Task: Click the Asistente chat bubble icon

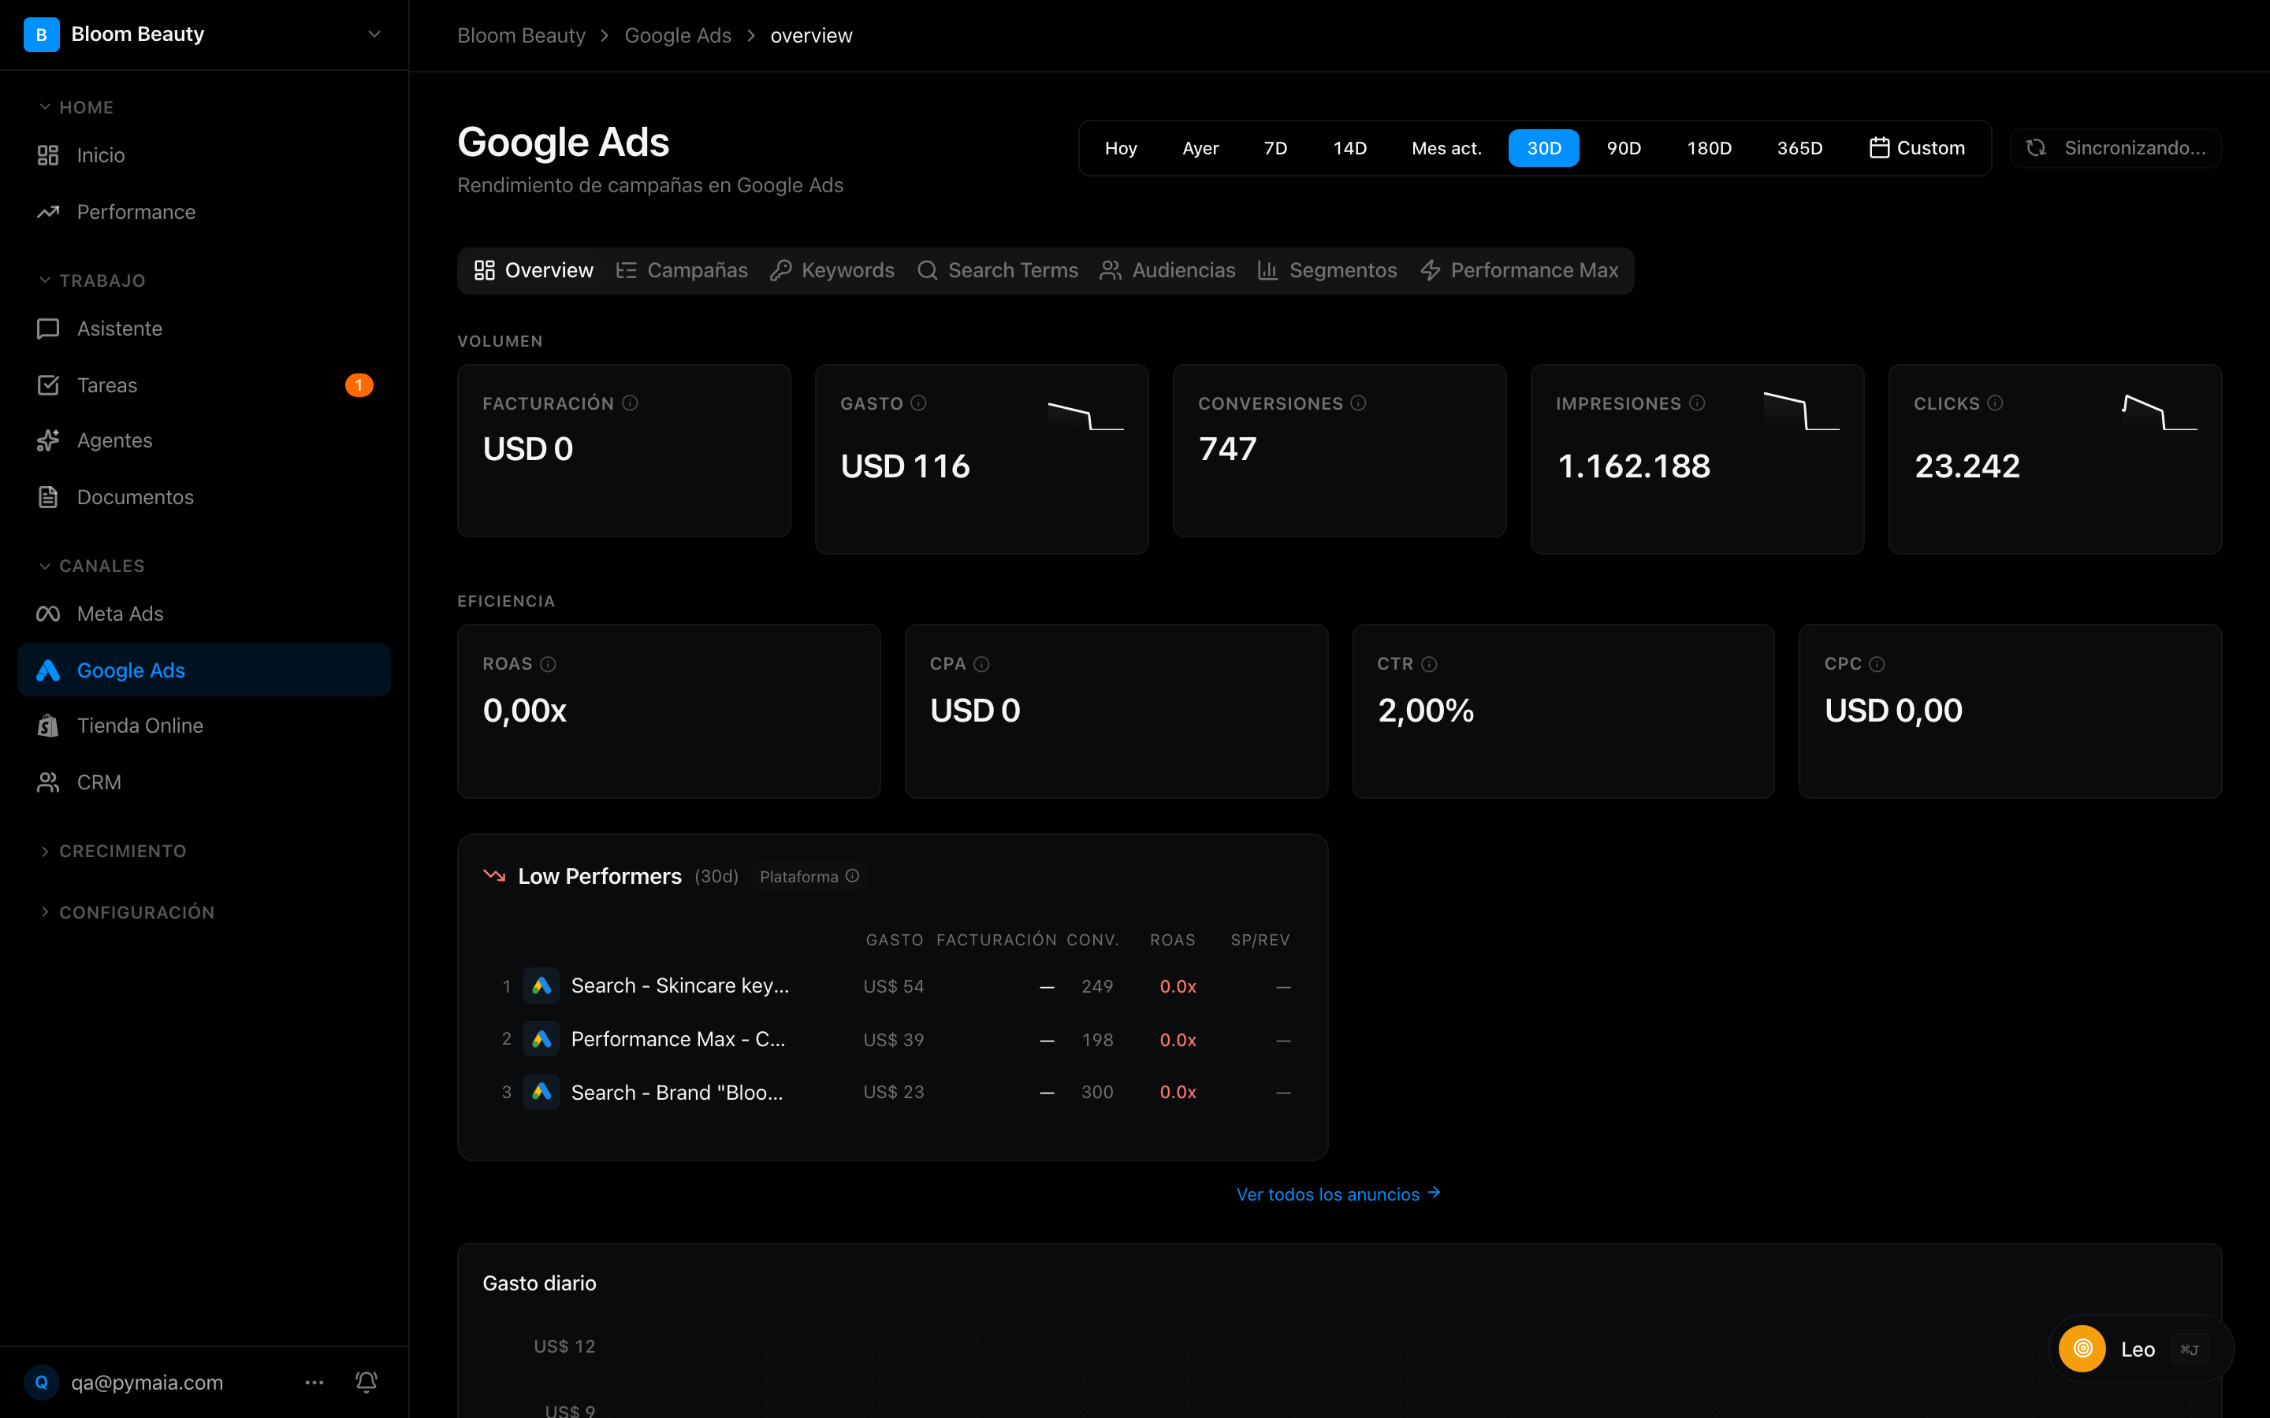Action: pos(48,329)
